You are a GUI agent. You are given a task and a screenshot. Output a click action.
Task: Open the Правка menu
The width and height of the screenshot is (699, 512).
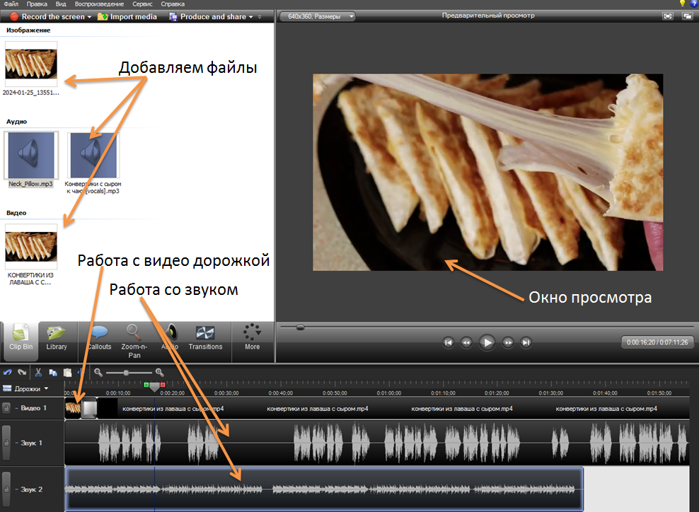(x=37, y=4)
